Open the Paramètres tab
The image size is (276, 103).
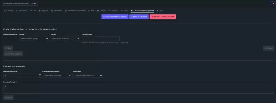pyautogui.click(x=56, y=10)
